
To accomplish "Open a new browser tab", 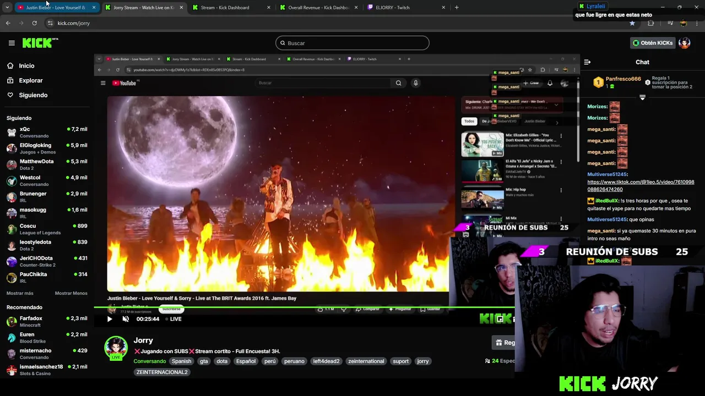I will click(x=457, y=7).
